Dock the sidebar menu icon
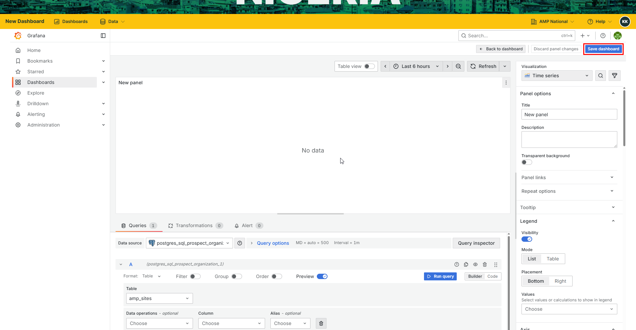The image size is (636, 330). pos(103,36)
